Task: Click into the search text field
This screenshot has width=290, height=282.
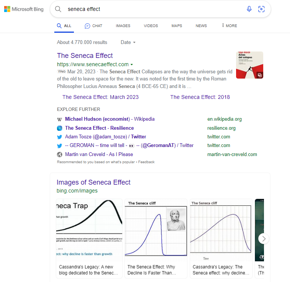Action: 151,9
